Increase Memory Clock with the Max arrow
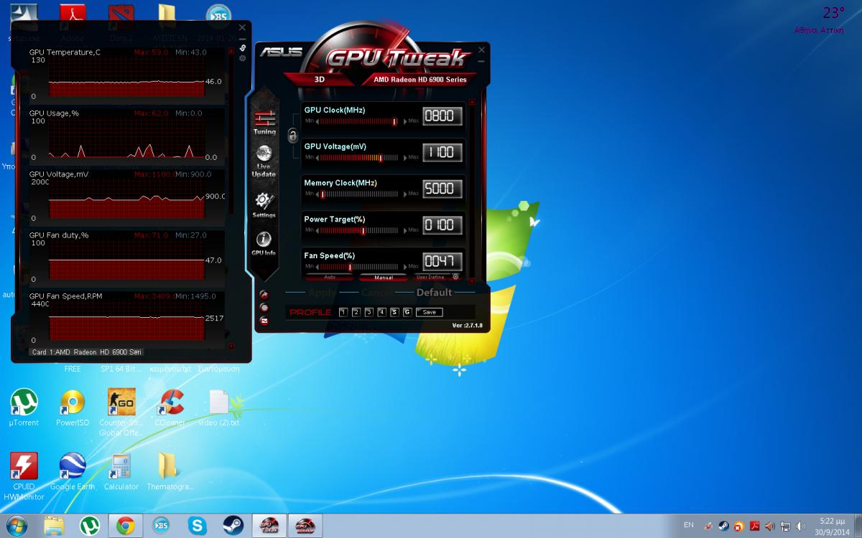 pyautogui.click(x=404, y=194)
